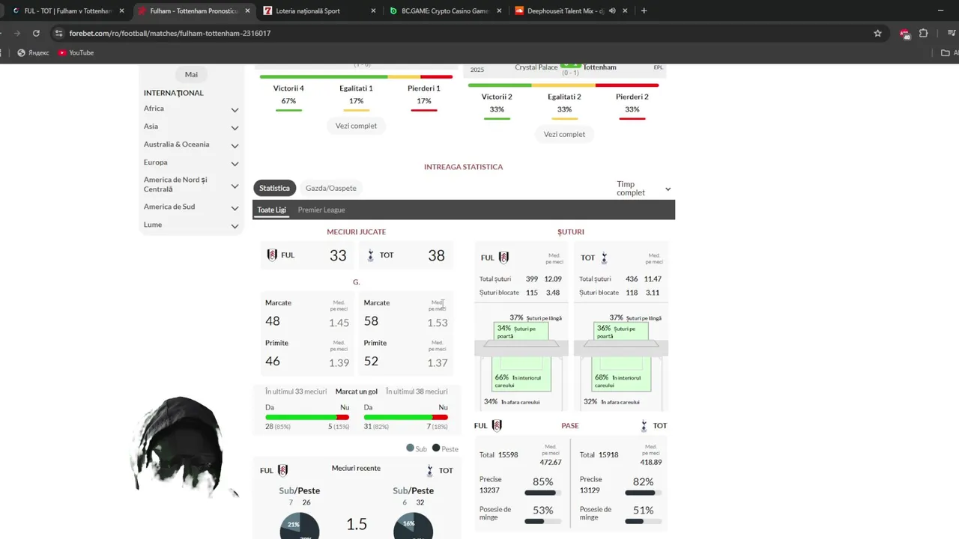Close the FUL - TOT tab
The height and width of the screenshot is (539, 959).
(121, 10)
